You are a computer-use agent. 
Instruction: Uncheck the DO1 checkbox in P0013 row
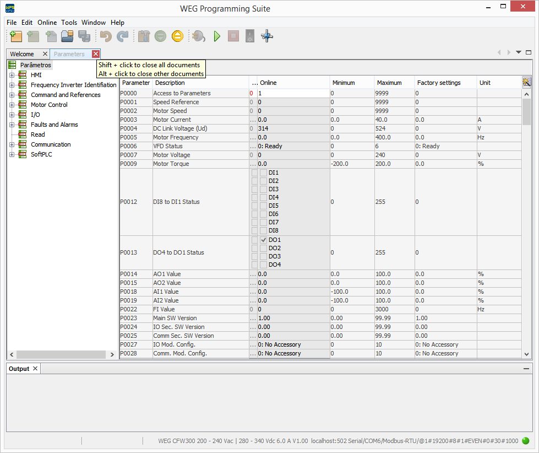coord(263,240)
